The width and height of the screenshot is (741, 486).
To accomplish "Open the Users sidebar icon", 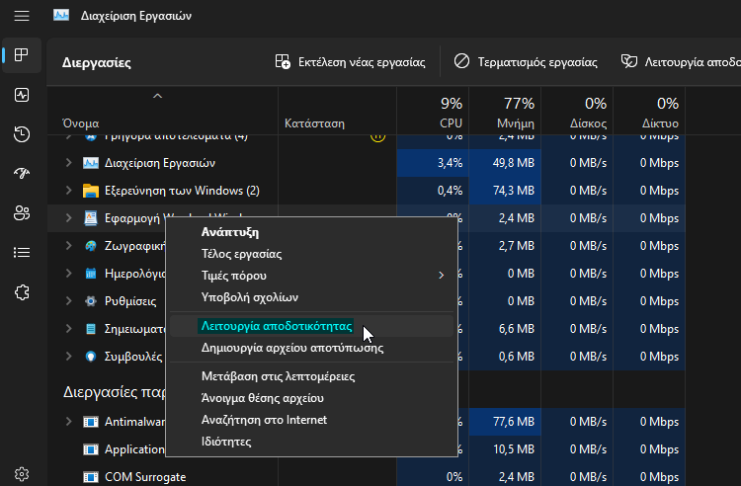I will pos(22,213).
